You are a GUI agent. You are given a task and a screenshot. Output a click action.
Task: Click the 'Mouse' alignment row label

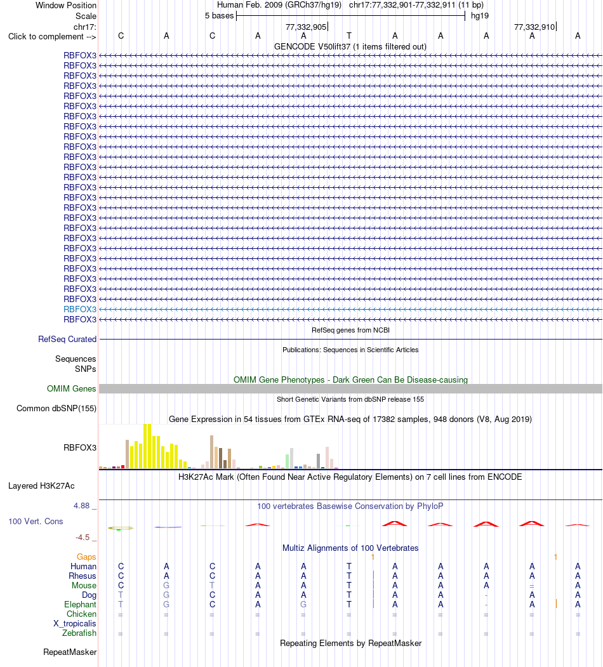point(84,586)
